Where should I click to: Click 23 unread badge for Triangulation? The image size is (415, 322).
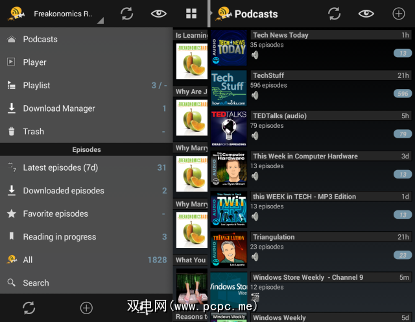pyautogui.click(x=403, y=255)
